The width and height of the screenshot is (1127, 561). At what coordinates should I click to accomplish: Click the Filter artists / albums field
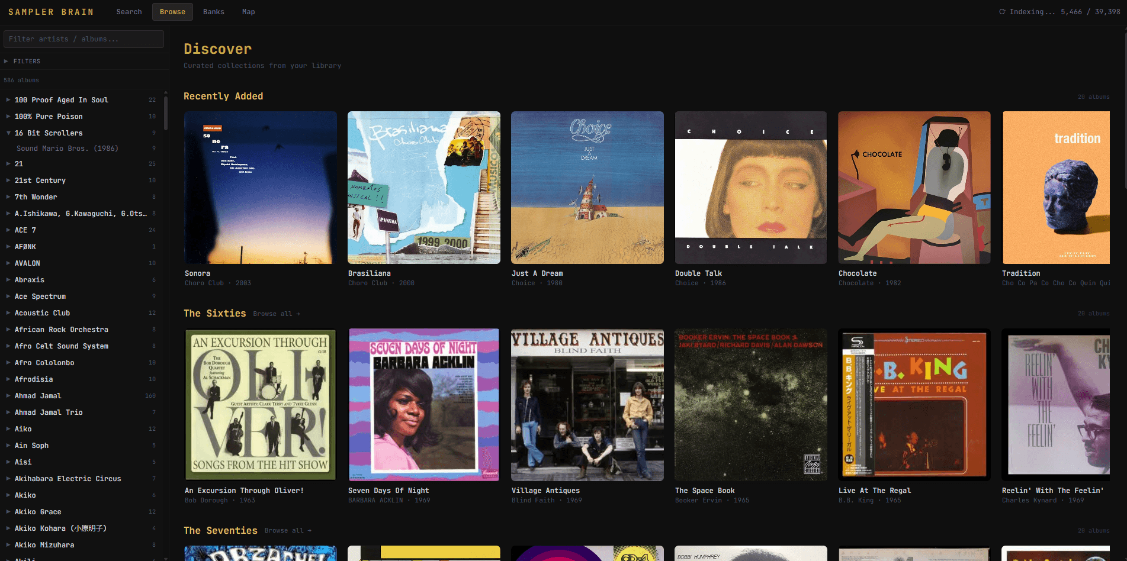coord(84,39)
